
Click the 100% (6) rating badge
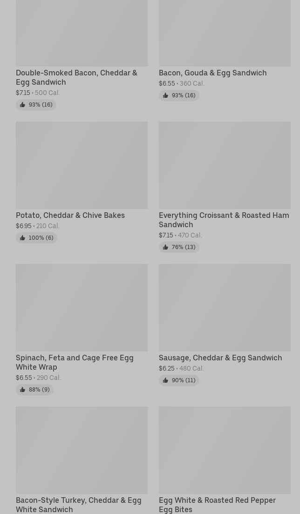pyautogui.click(x=36, y=238)
